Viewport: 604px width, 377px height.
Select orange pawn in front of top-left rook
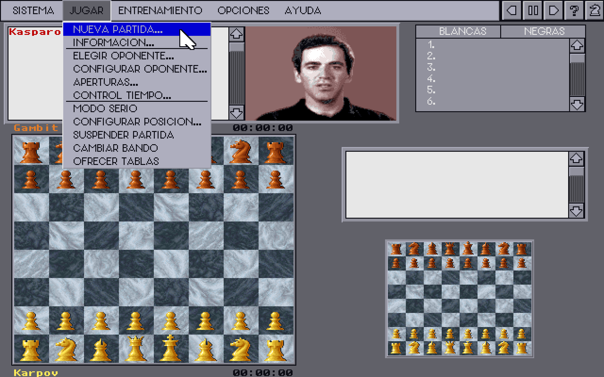point(31,179)
